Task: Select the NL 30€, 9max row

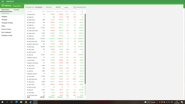Action: click(x=55, y=60)
